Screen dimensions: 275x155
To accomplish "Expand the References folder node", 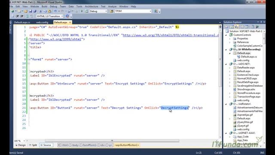I will [230, 42].
